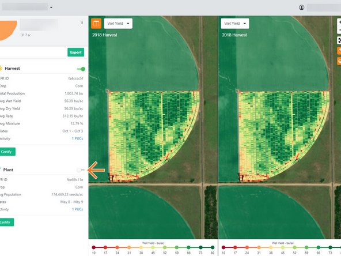Open the user account profile icon

(x=301, y=7)
